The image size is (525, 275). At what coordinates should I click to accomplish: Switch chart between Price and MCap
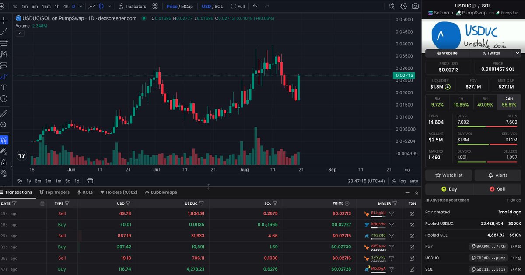[180, 7]
